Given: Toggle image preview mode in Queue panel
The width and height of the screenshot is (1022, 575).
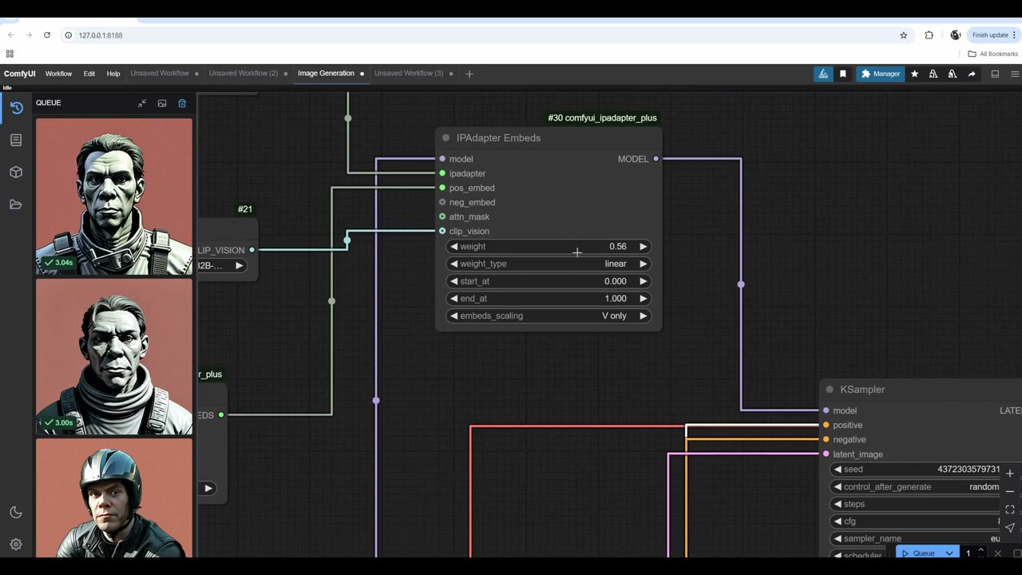Looking at the screenshot, I should [162, 103].
